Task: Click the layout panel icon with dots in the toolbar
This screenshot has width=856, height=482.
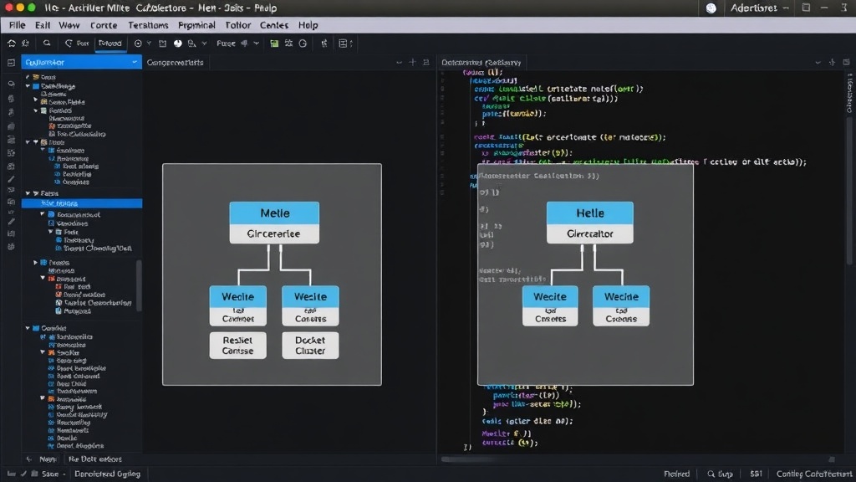Action: [343, 44]
